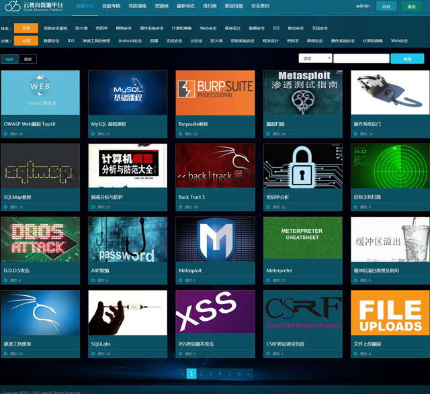
Task: Open the 资源树 nav tab
Action: point(161,6)
